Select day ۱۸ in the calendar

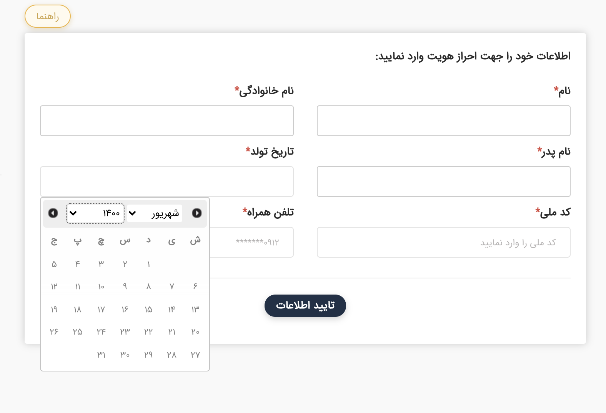pos(78,309)
